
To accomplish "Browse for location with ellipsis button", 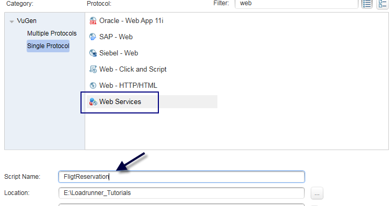I will (317, 193).
